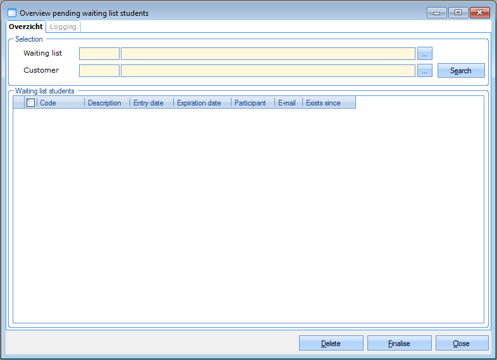Click the Finalise button
Image resolution: width=497 pixels, height=360 pixels.
point(400,343)
